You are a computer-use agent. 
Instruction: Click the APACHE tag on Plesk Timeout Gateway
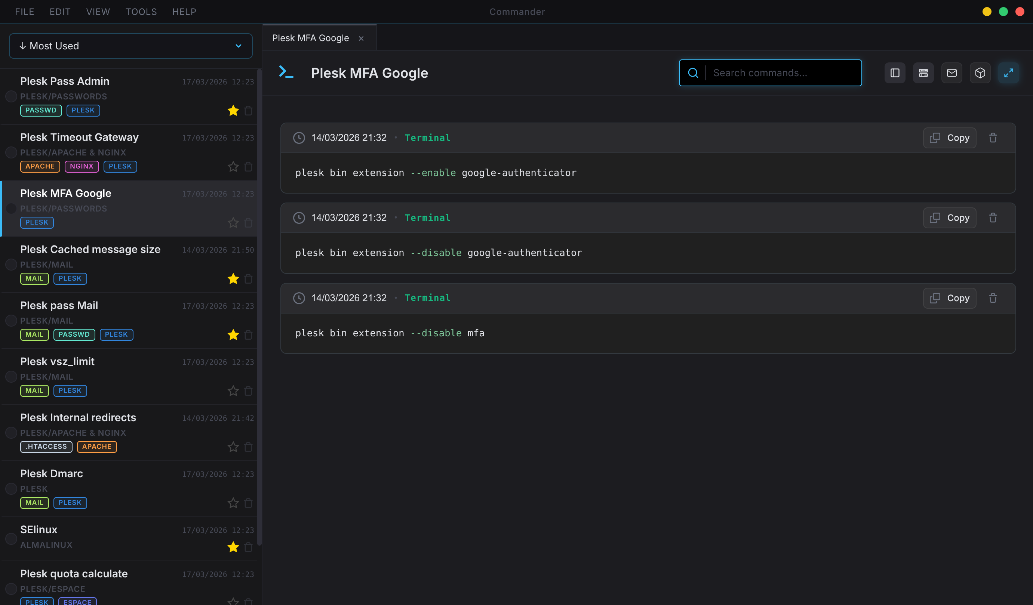pos(40,166)
